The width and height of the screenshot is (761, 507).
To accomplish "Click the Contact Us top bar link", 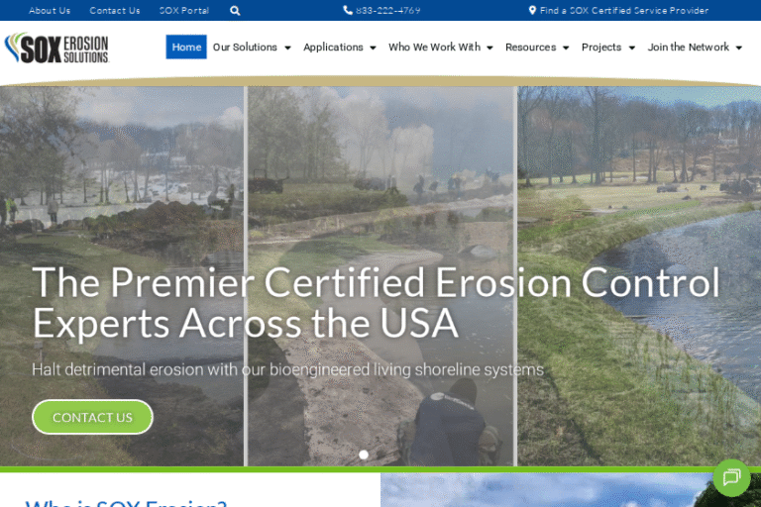I will [115, 11].
